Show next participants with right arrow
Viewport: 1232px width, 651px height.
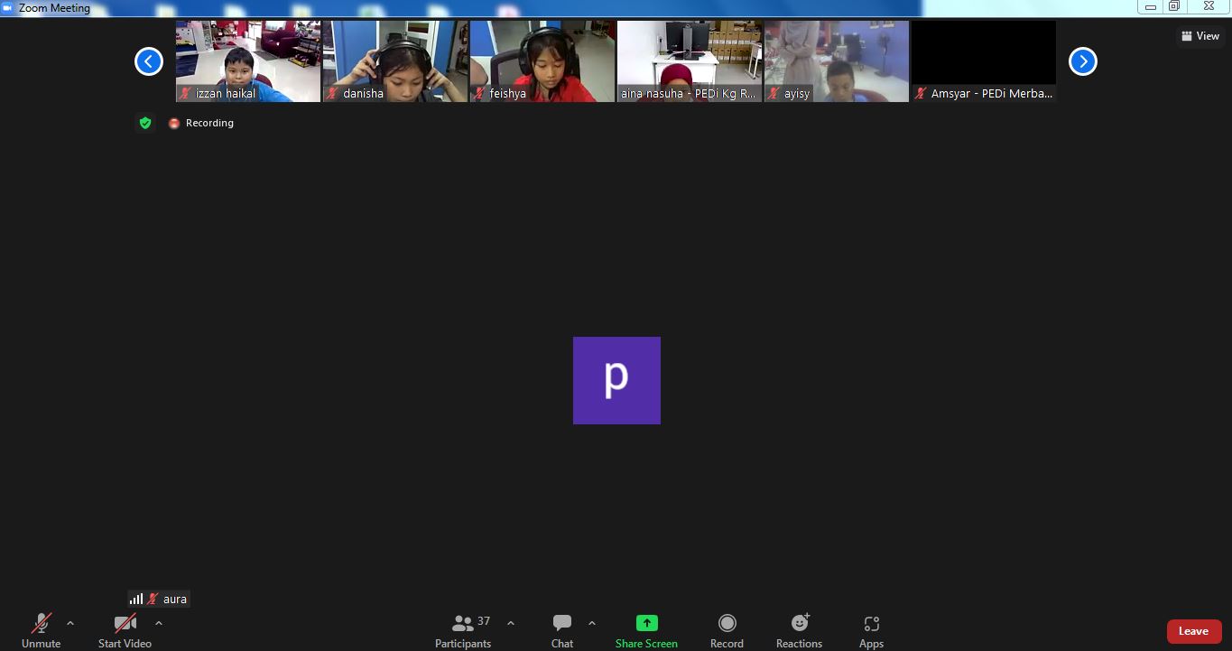point(1083,61)
